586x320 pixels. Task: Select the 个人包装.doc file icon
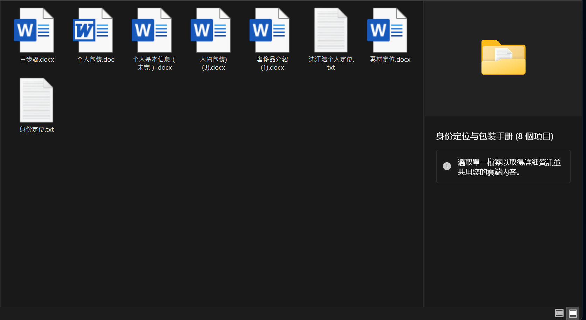point(93,30)
